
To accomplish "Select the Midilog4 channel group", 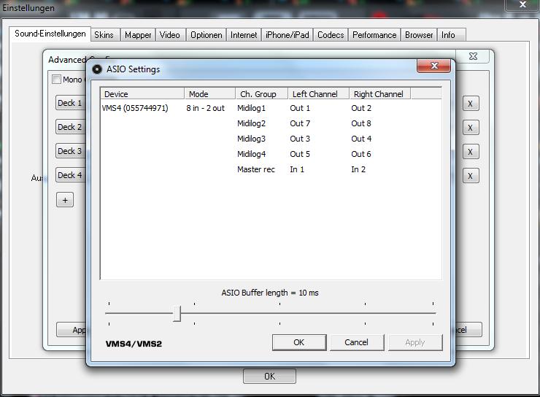I will [x=252, y=154].
